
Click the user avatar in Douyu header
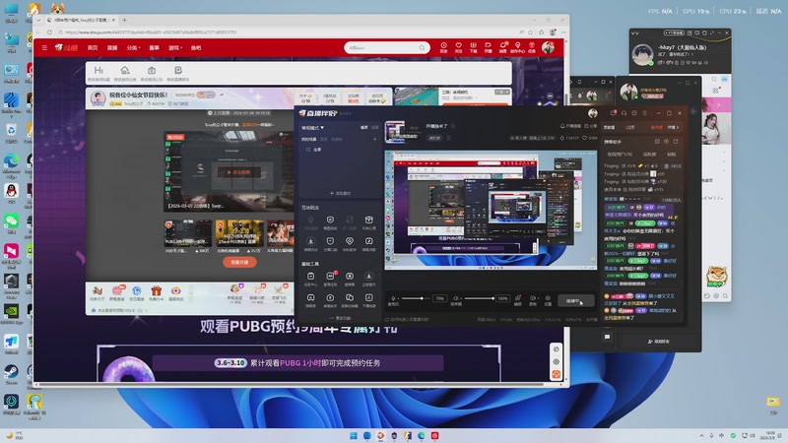548,47
